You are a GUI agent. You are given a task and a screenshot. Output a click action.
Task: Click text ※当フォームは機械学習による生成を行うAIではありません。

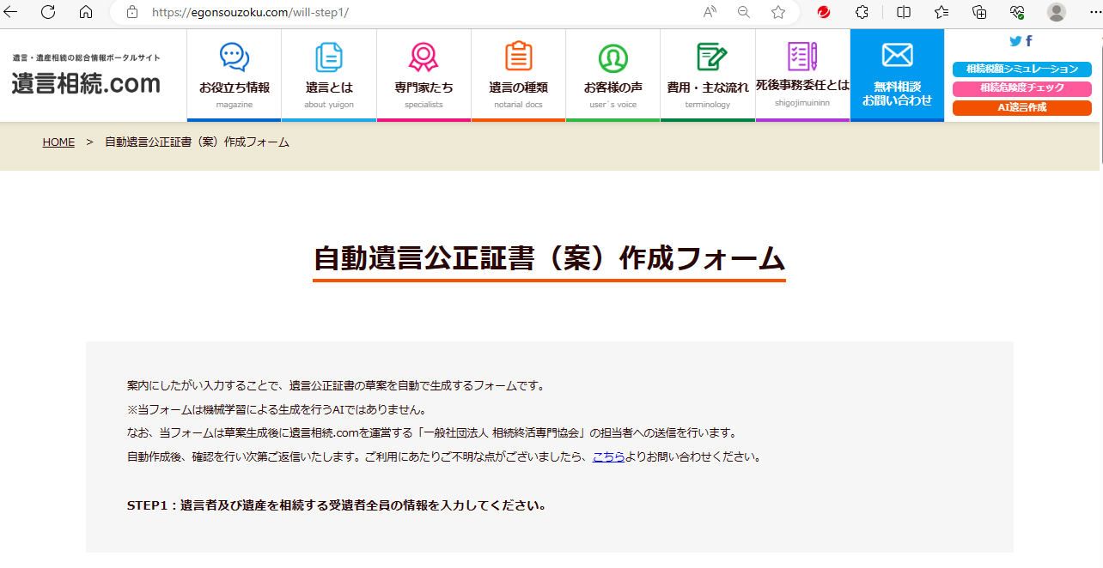tap(277, 409)
